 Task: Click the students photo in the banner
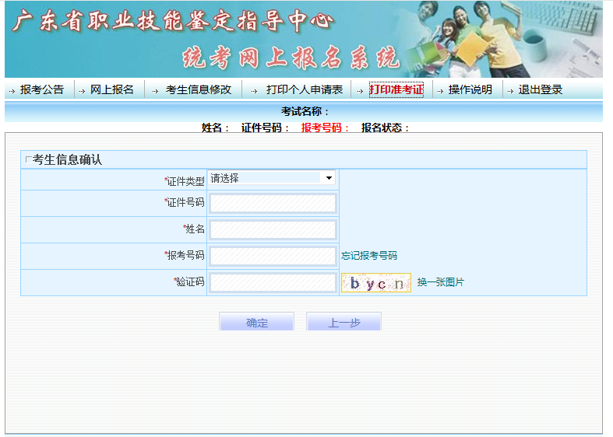pyautogui.click(x=467, y=37)
